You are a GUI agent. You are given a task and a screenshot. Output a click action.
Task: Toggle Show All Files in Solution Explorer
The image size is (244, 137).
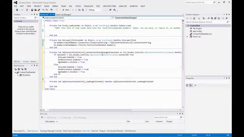point(219,18)
